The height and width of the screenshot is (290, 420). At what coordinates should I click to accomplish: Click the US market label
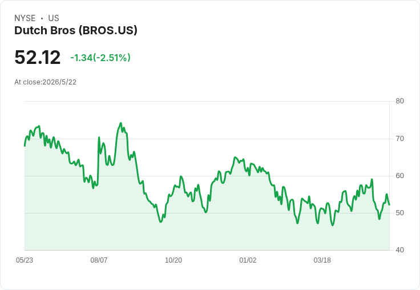tap(54, 18)
